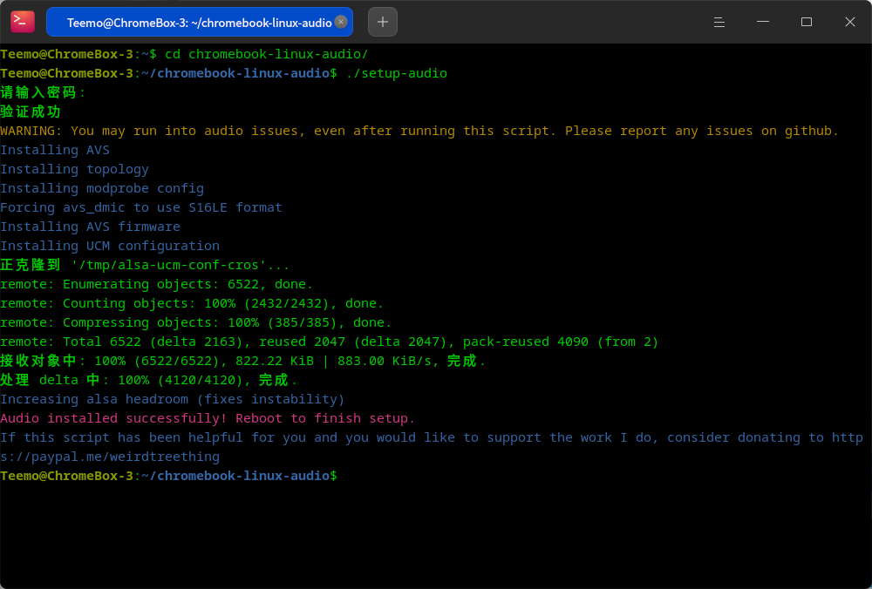Click the "Installing AVS firmware" line
The width and height of the screenshot is (872, 589).
click(x=90, y=227)
